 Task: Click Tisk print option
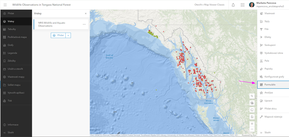point(16,101)
